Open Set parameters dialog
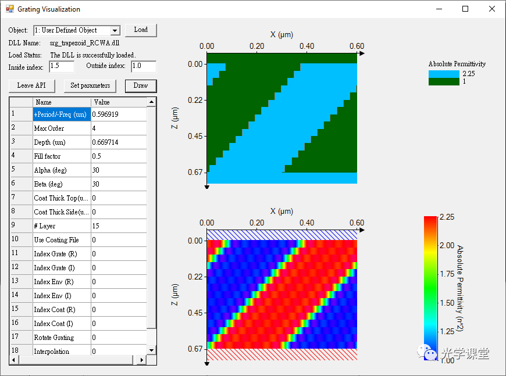This screenshot has height=376, width=506. pos(90,86)
